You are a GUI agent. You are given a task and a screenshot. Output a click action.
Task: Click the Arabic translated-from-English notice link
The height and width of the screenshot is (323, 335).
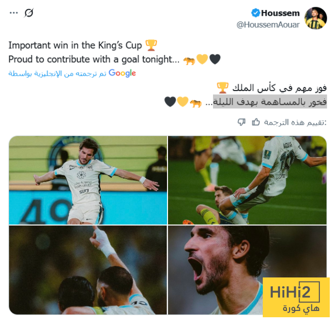(57, 73)
